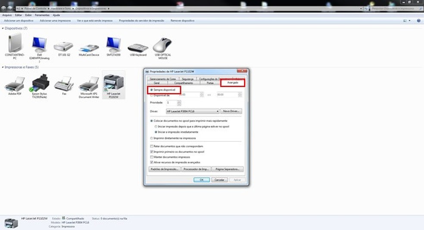The height and width of the screenshot is (230, 424).
Task: Click Cancelar in properties dialog
Action: click(219, 180)
